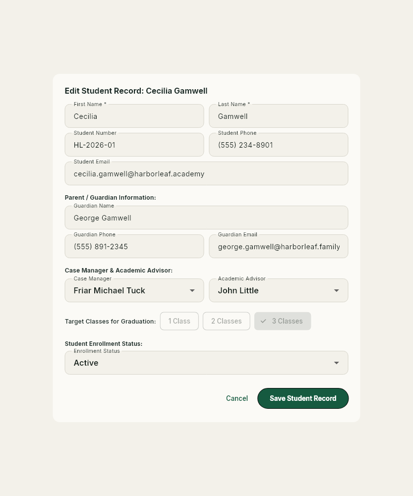Click the Cancel button
Screen dimensions: 413x496
click(236, 398)
